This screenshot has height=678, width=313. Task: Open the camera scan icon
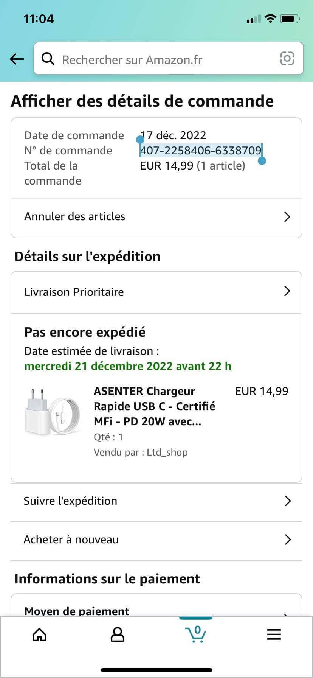pyautogui.click(x=287, y=59)
